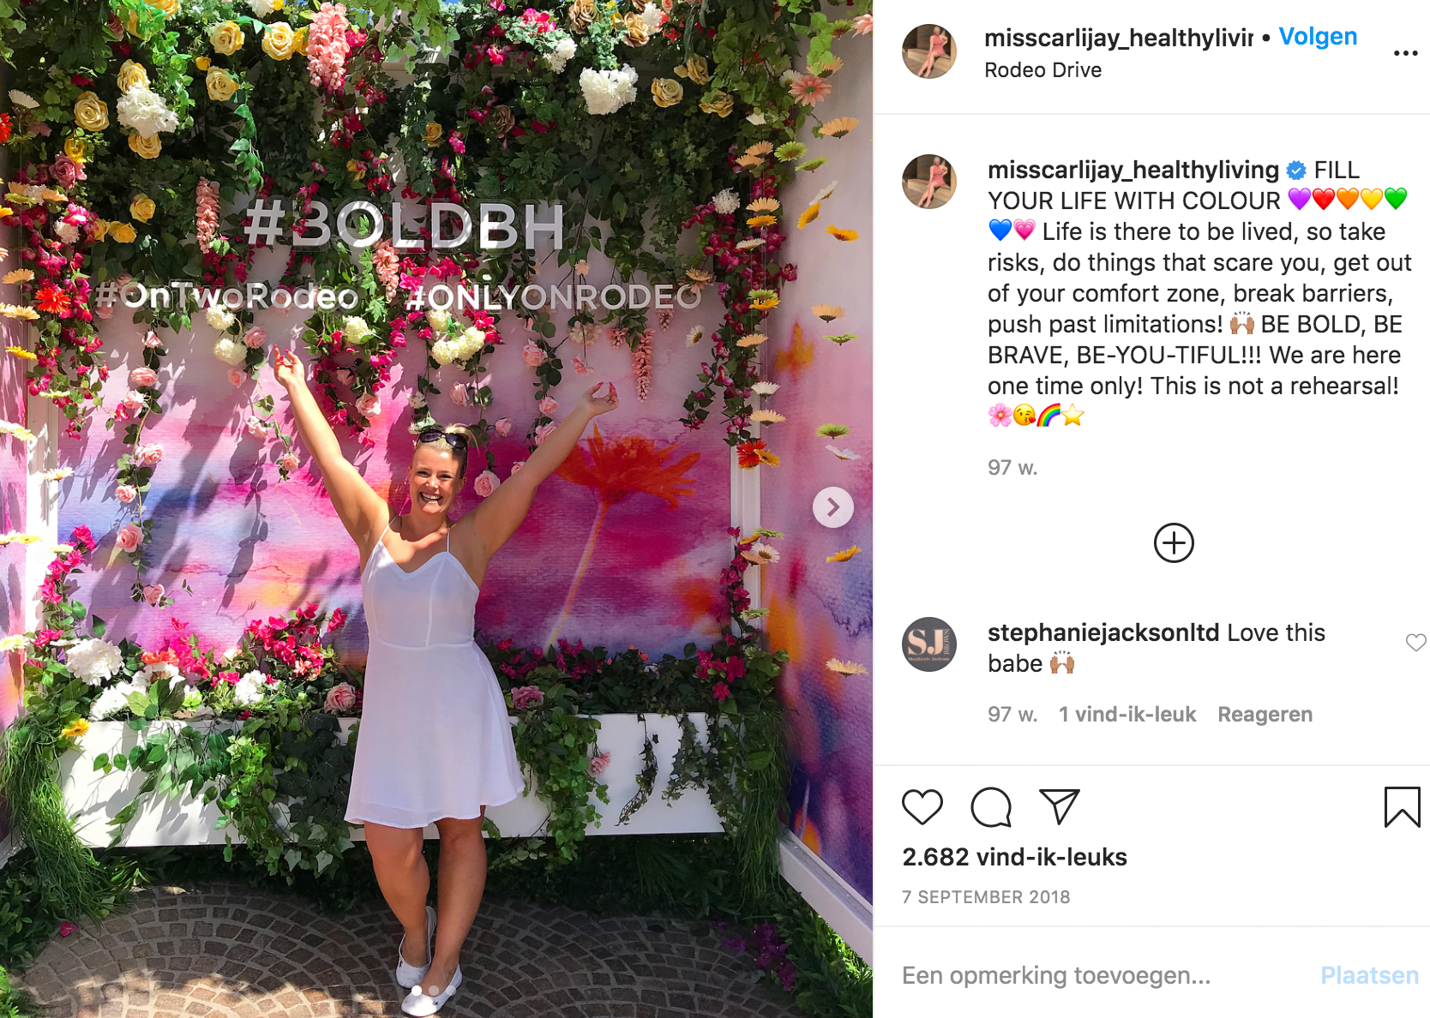The width and height of the screenshot is (1430, 1018).
Task: Save post with bookmark icon
Action: tap(1402, 807)
